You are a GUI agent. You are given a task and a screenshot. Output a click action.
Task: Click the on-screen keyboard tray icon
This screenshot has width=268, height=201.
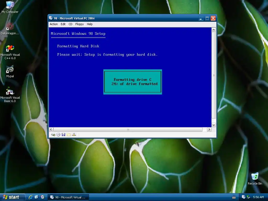tap(234, 197)
